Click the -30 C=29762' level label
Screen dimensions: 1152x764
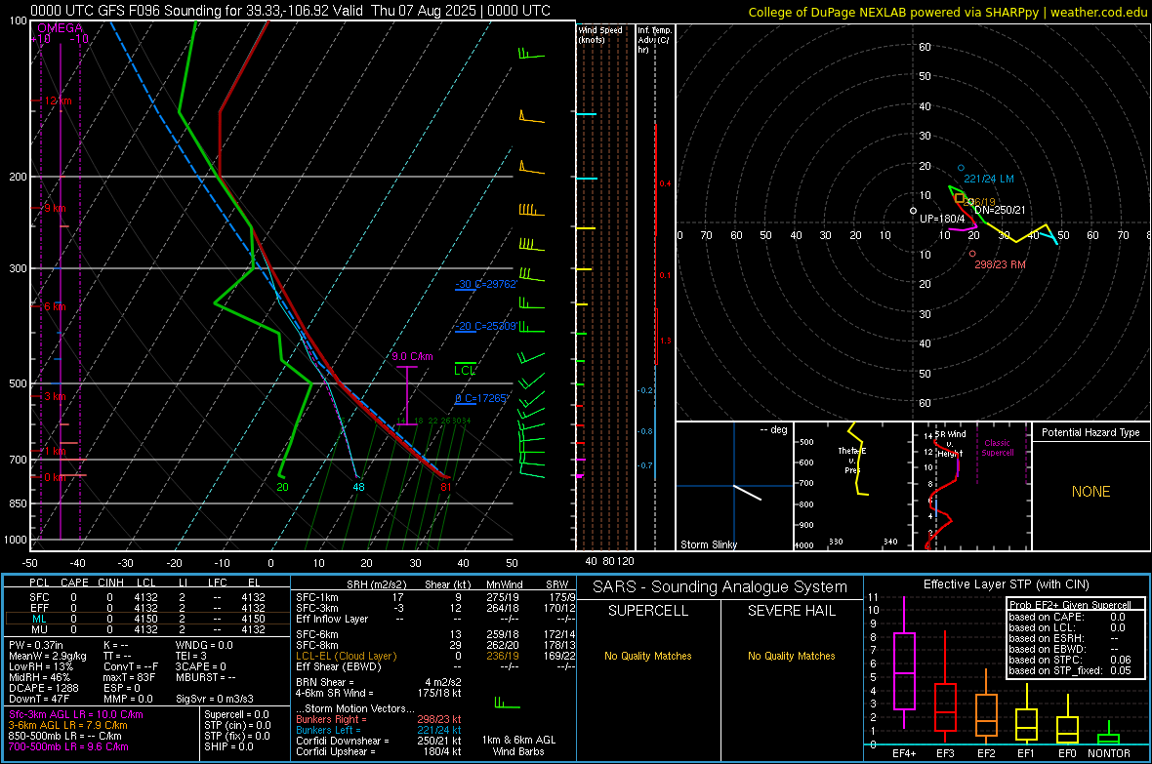tap(485, 284)
